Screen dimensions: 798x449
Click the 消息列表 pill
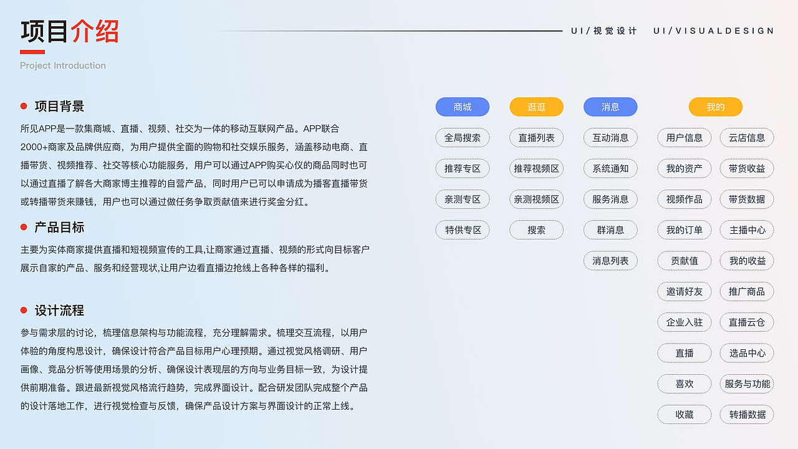[610, 261]
